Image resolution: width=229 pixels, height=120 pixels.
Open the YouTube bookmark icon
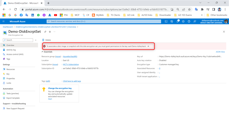[x=55, y=15]
